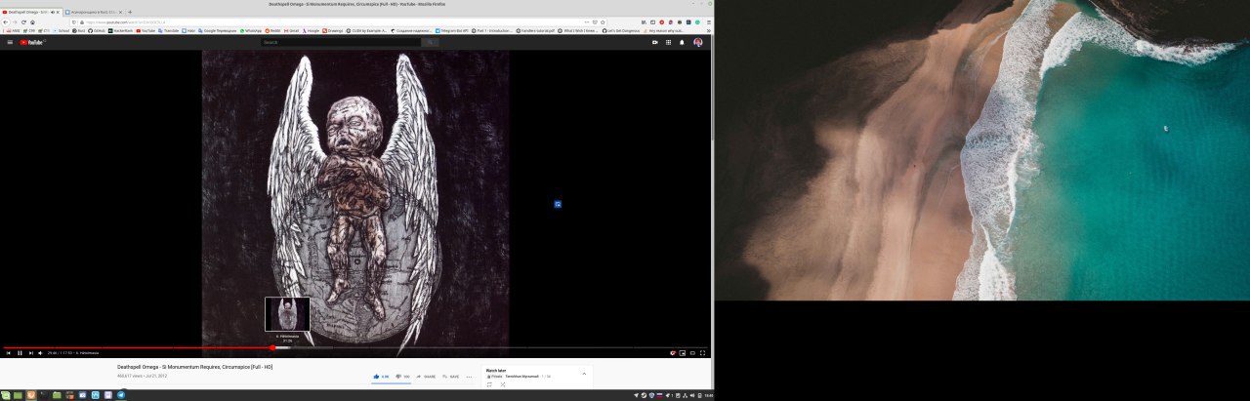Open the HackerRank bookmark
This screenshot has width=1250, height=401.
120,30
